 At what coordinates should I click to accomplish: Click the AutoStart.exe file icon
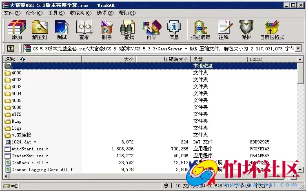pos(8,149)
